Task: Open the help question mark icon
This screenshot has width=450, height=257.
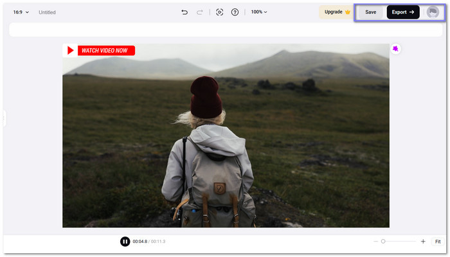Action: pos(235,12)
